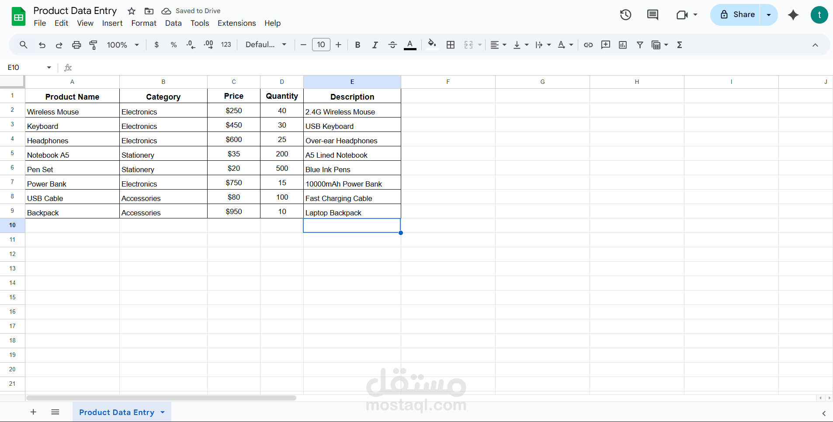Toggle bold formatting on the toolbar
833x422 pixels.
357,45
